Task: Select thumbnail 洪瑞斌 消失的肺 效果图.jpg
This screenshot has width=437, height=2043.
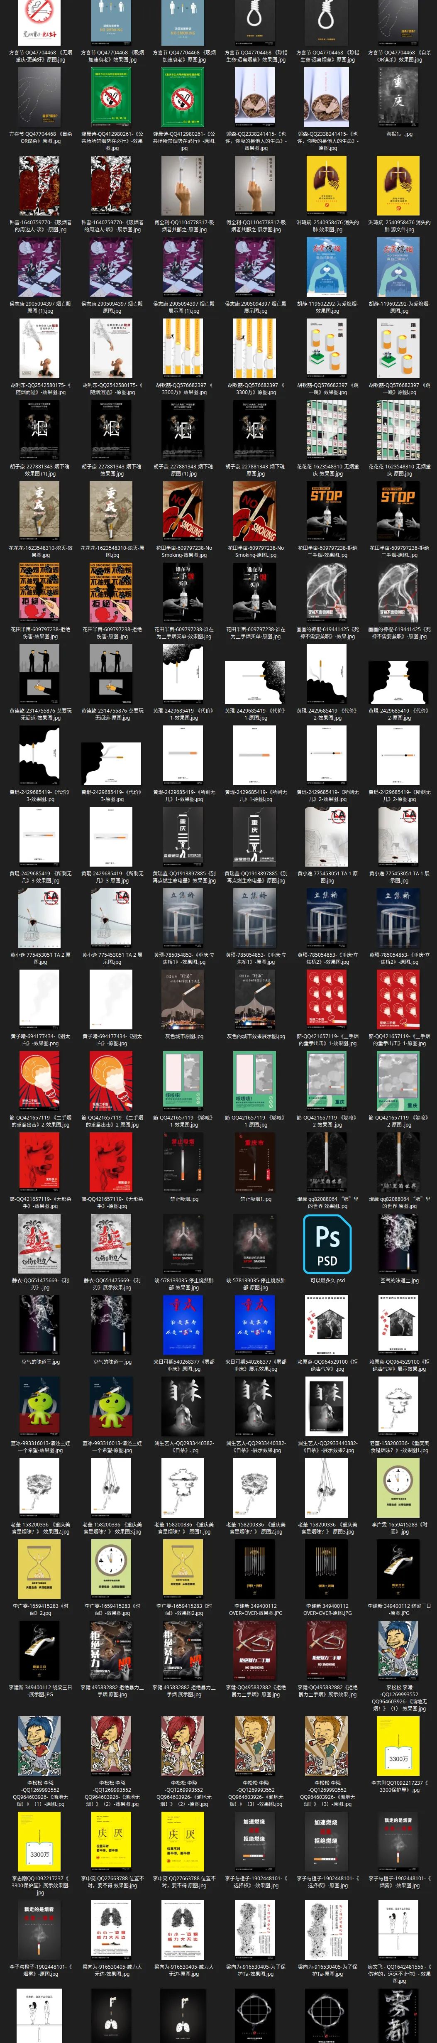Action: (x=327, y=186)
